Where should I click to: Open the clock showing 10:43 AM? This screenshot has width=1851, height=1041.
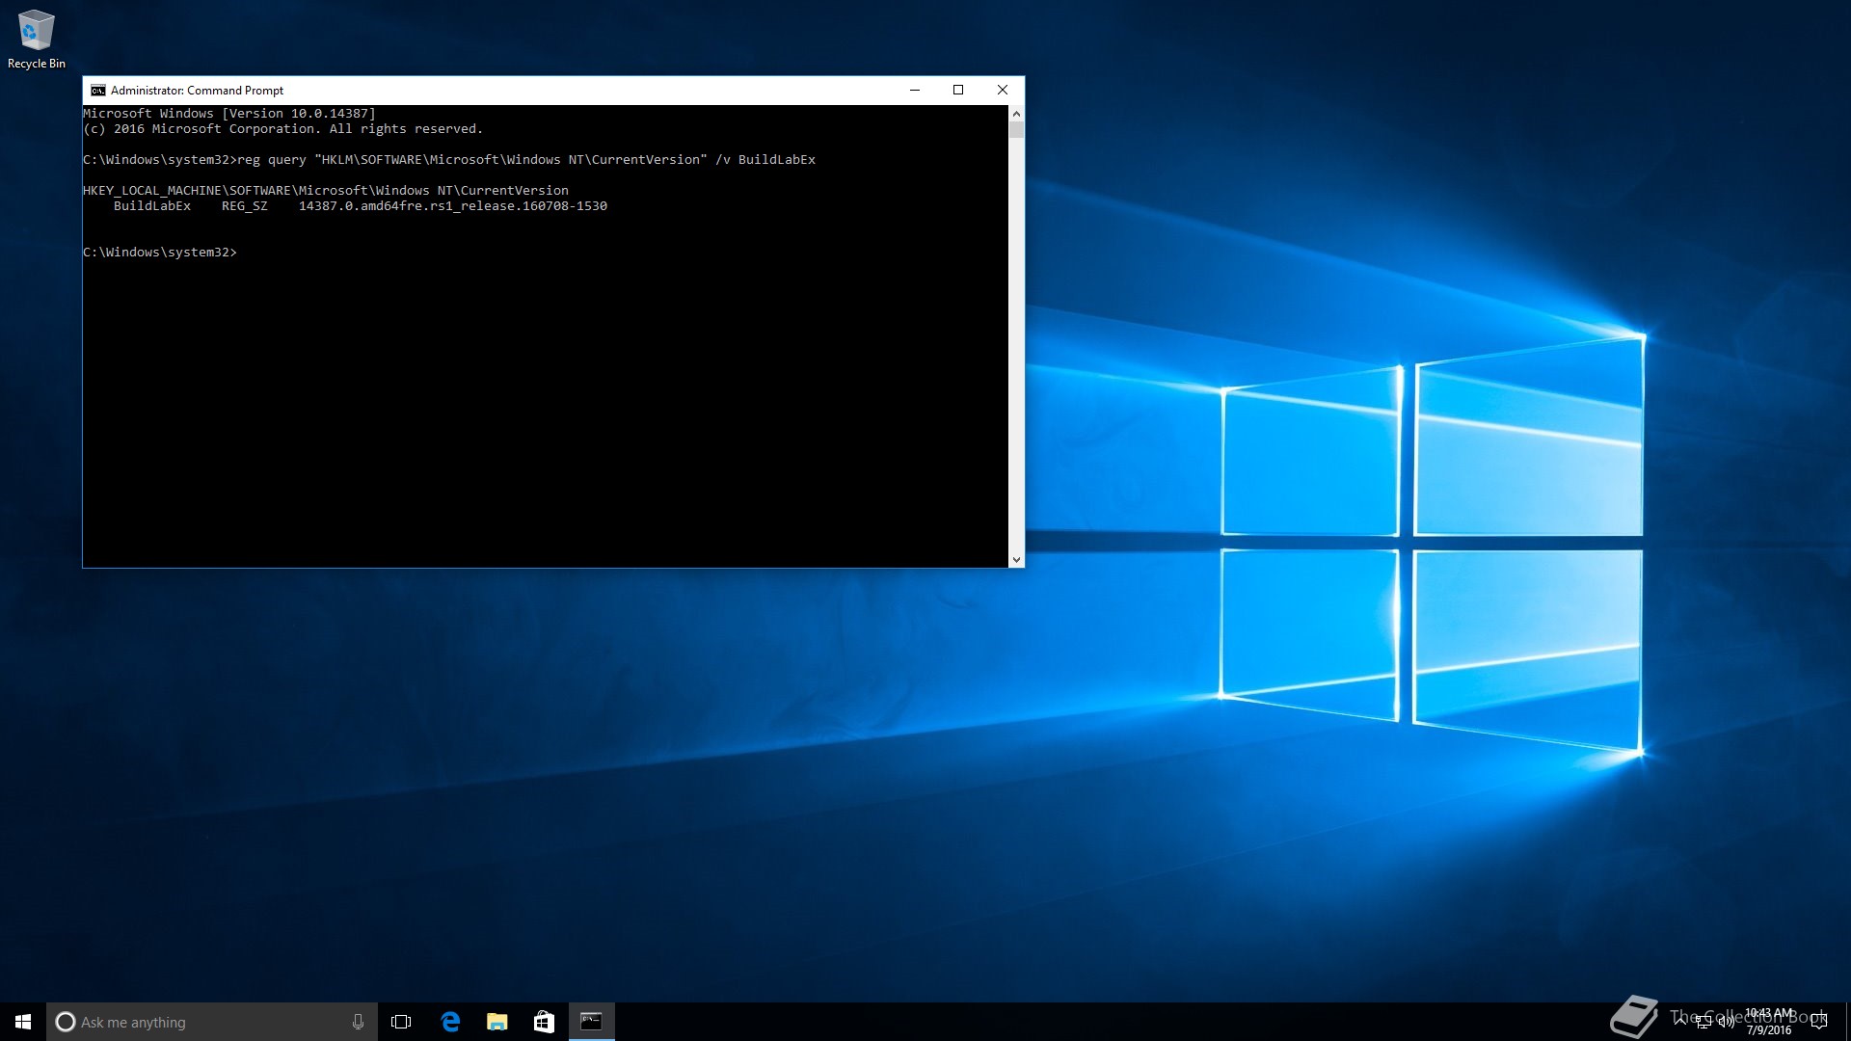click(1769, 1022)
